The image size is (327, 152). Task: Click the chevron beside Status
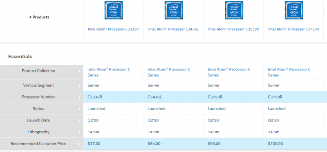coord(79,109)
